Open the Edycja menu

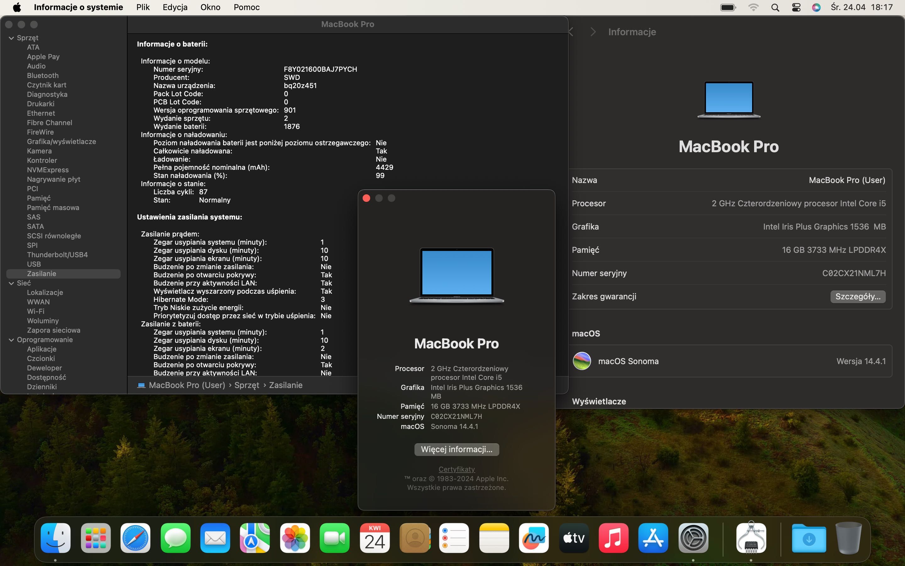(x=175, y=7)
